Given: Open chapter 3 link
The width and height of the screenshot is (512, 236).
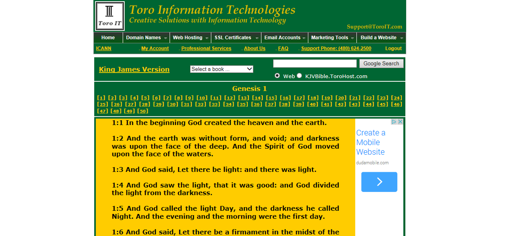Looking at the screenshot, I should tap(123, 98).
